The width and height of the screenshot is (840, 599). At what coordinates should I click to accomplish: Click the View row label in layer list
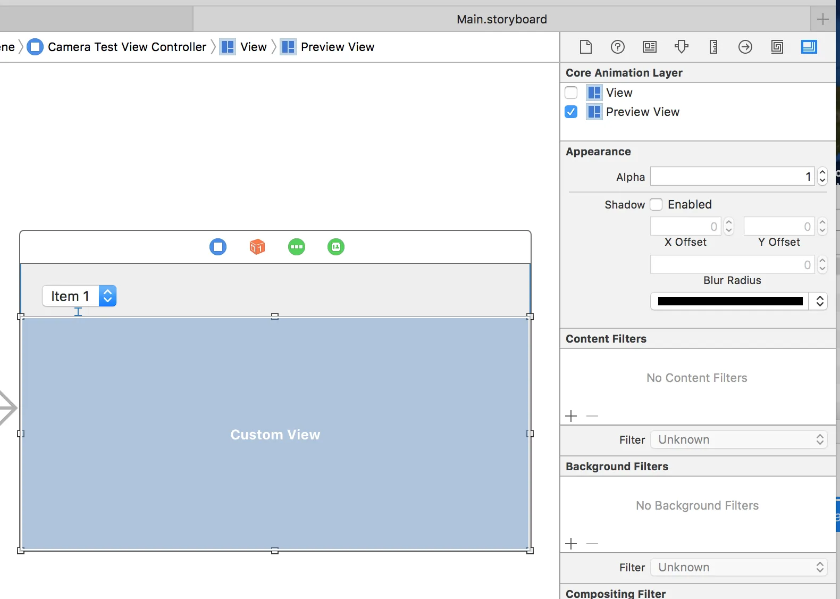coord(619,93)
